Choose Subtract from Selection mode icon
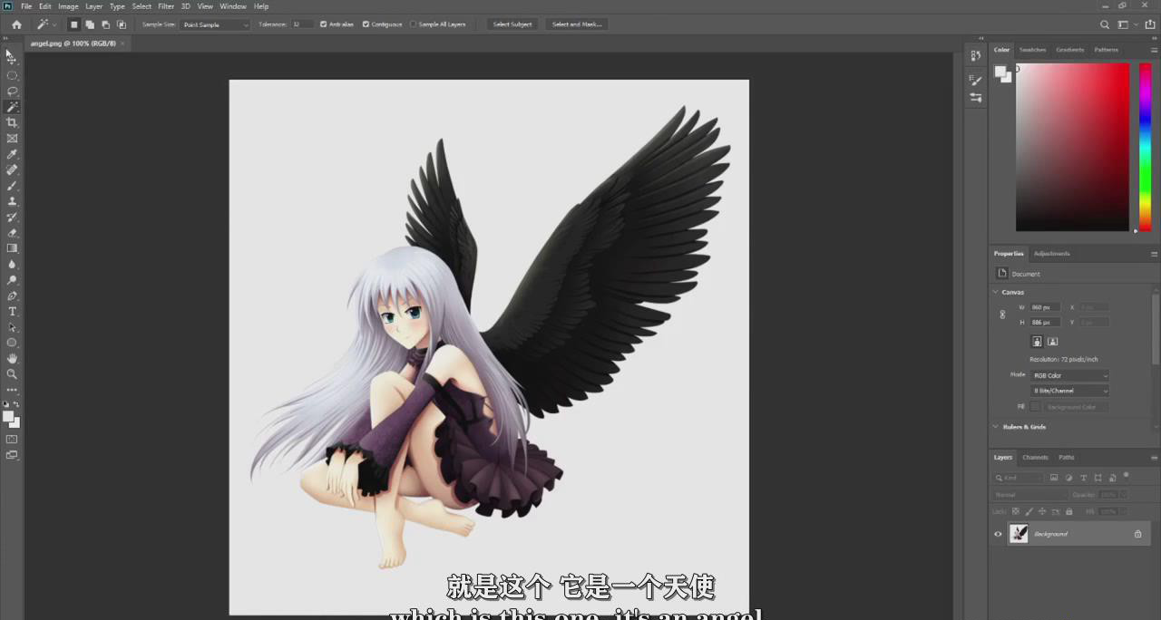Screen dimensions: 1161x620 click(x=105, y=24)
